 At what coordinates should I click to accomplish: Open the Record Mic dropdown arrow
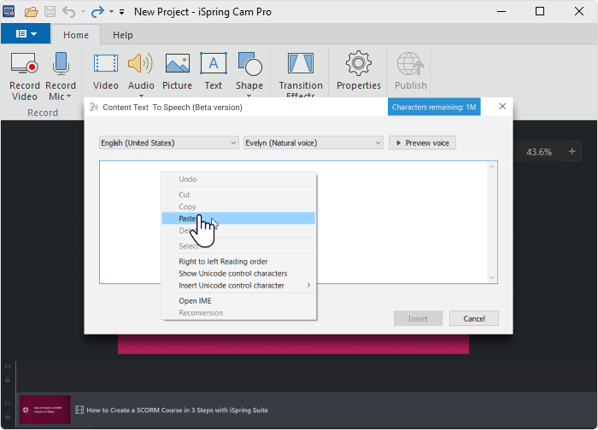pyautogui.click(x=69, y=96)
